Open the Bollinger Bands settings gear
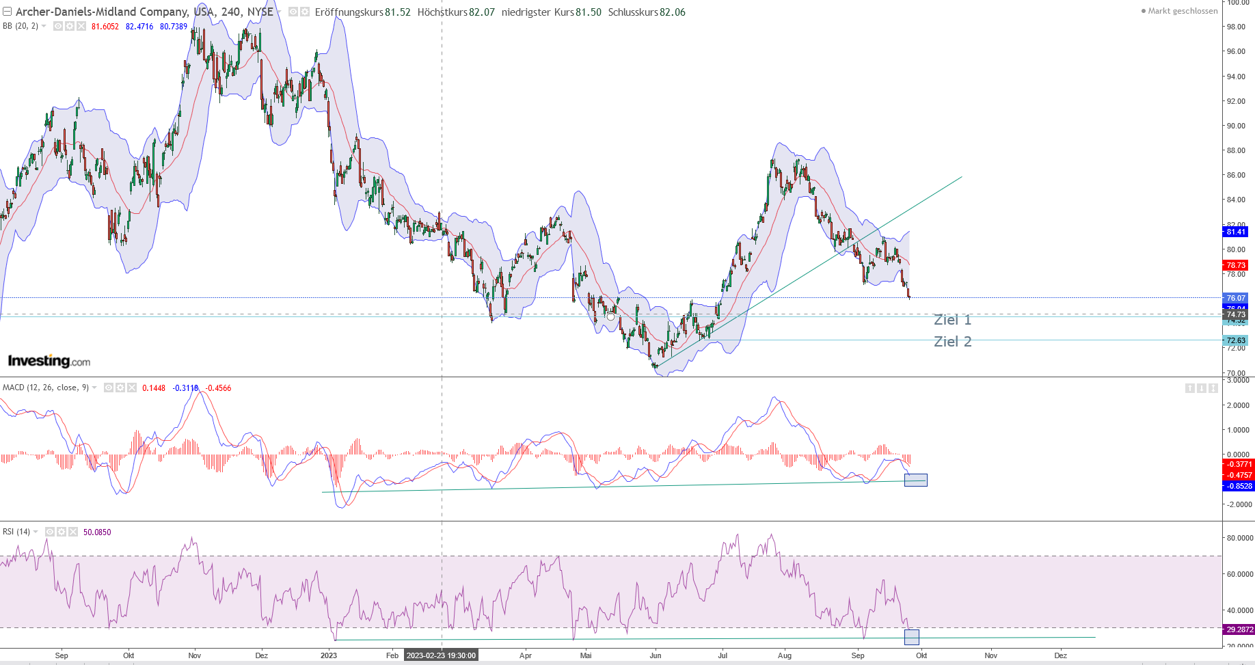 pyautogui.click(x=68, y=26)
